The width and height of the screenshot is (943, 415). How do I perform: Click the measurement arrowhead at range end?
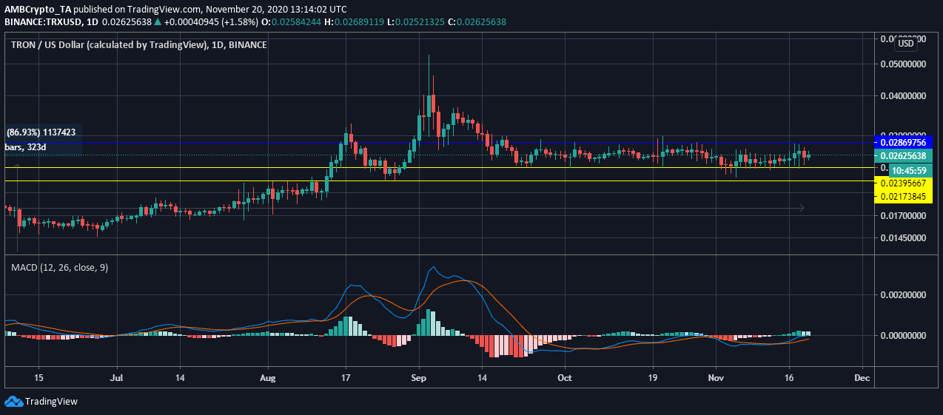tap(802, 209)
